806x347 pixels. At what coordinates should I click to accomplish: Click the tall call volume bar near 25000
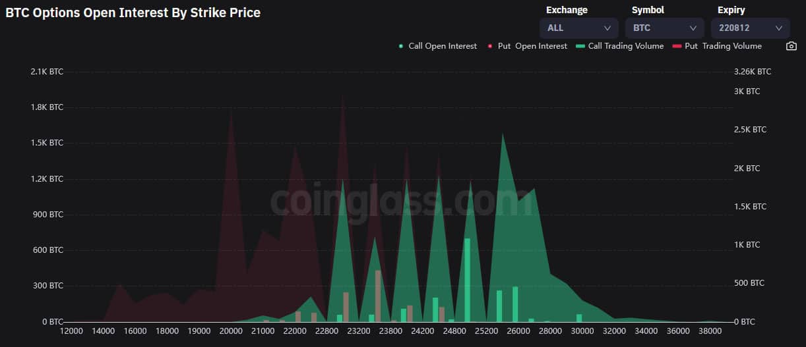point(468,280)
